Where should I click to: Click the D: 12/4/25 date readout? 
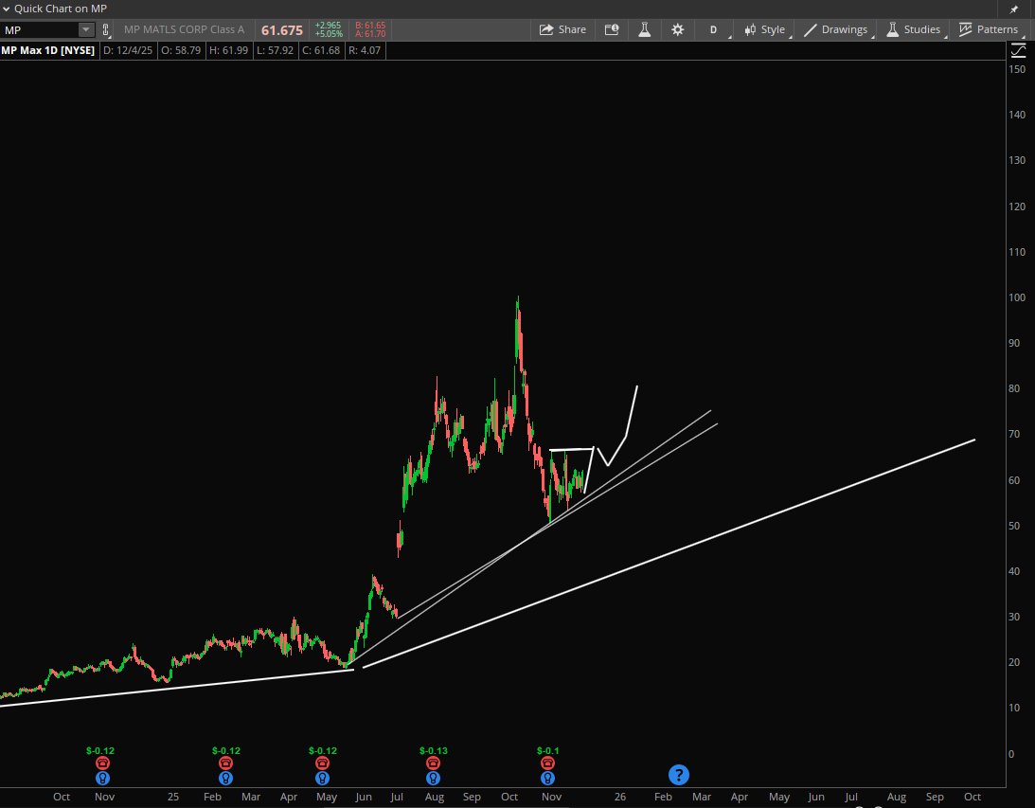coord(128,50)
